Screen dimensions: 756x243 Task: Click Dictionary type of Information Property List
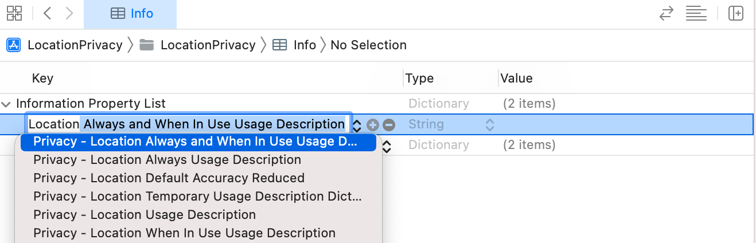coord(439,104)
